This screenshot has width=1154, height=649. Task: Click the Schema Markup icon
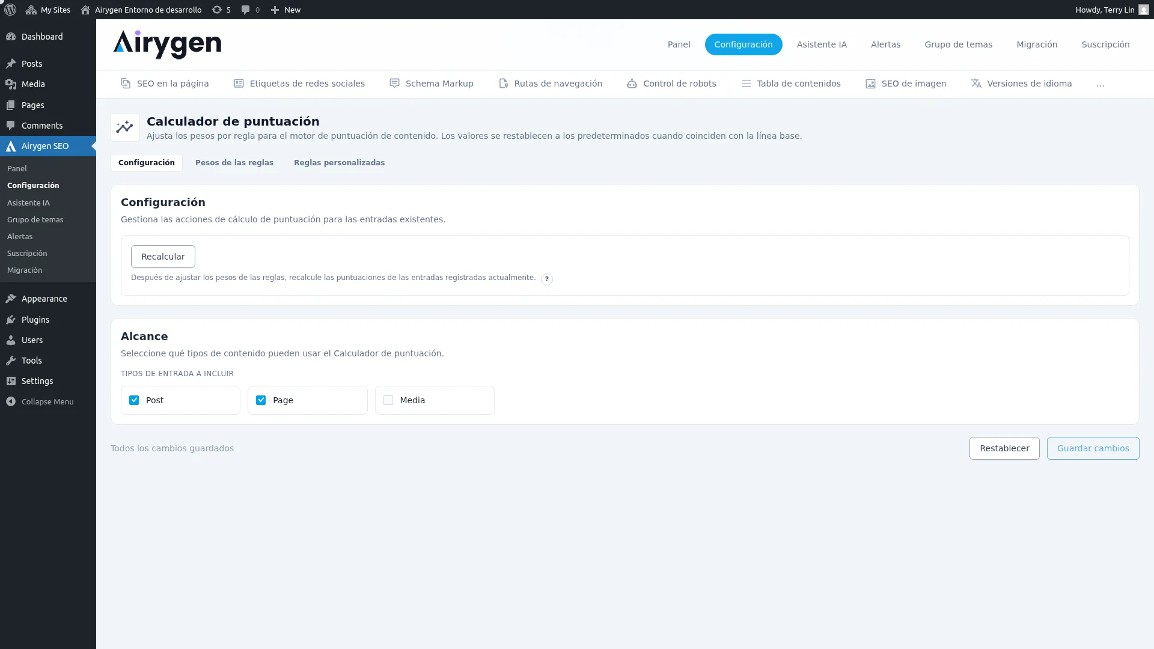(x=394, y=84)
